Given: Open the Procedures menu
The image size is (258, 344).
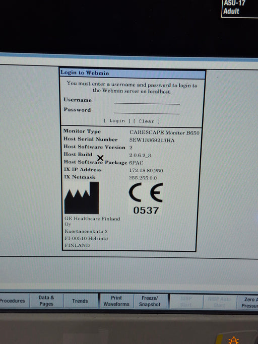Looking at the screenshot, I should pyautogui.click(x=14, y=301).
